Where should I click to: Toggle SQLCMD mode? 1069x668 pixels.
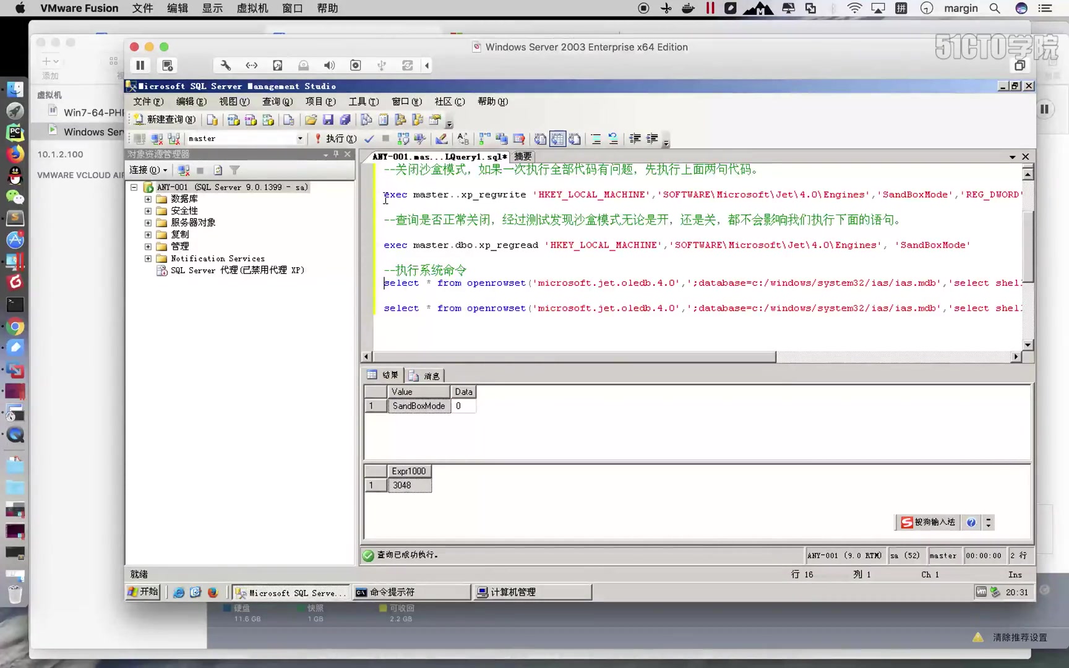[x=519, y=139]
